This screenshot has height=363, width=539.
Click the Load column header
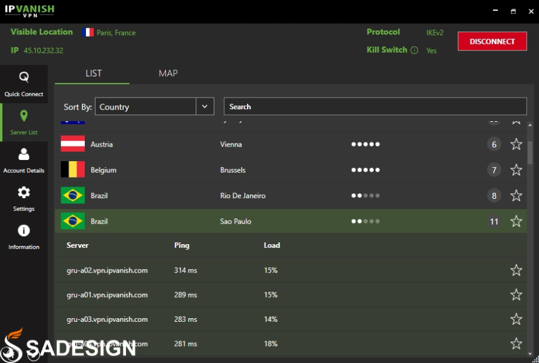pyautogui.click(x=271, y=245)
